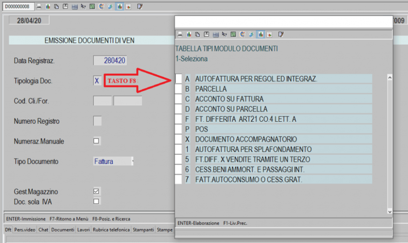Click F7-Ritorno a Menù
Image resolution: width=408 pixels, height=243 pixels.
point(69,219)
